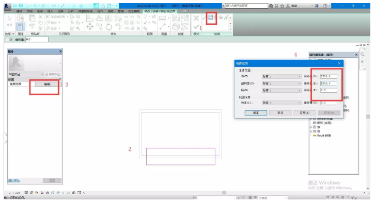375x202 pixels.
Task: Toggle the Properties palette ribbon button
Action: pyautogui.click(x=20, y=26)
